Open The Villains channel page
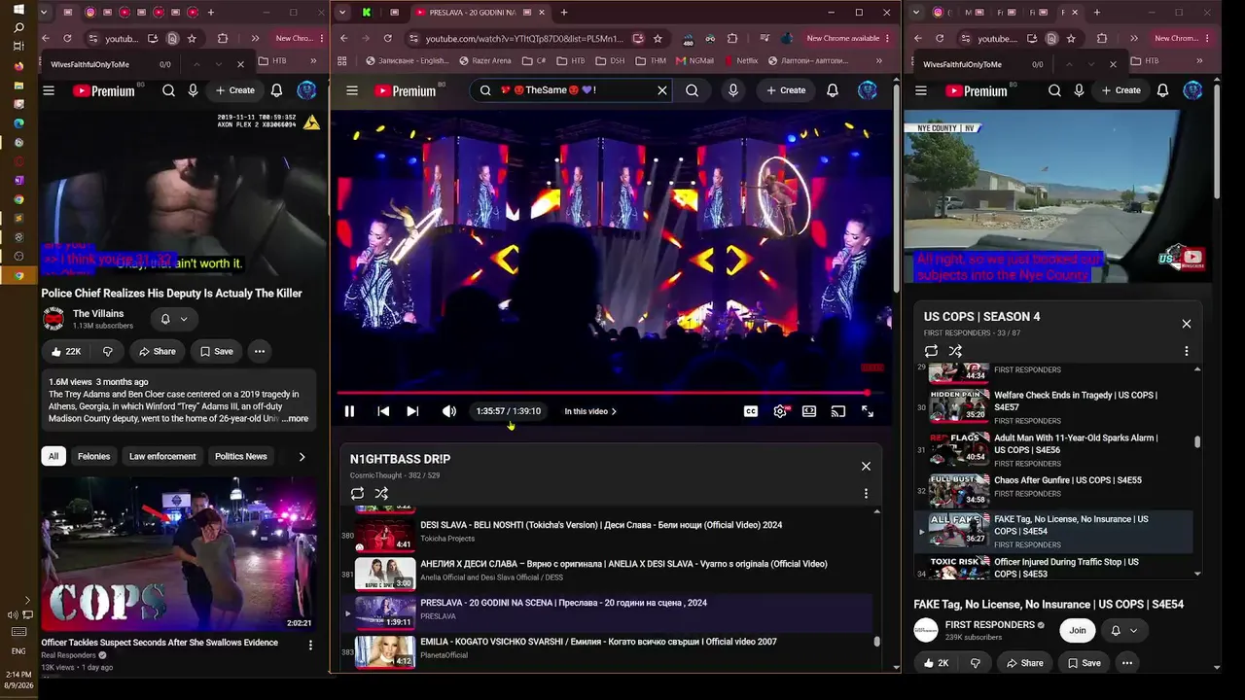Image resolution: width=1245 pixels, height=700 pixels. [x=98, y=313]
